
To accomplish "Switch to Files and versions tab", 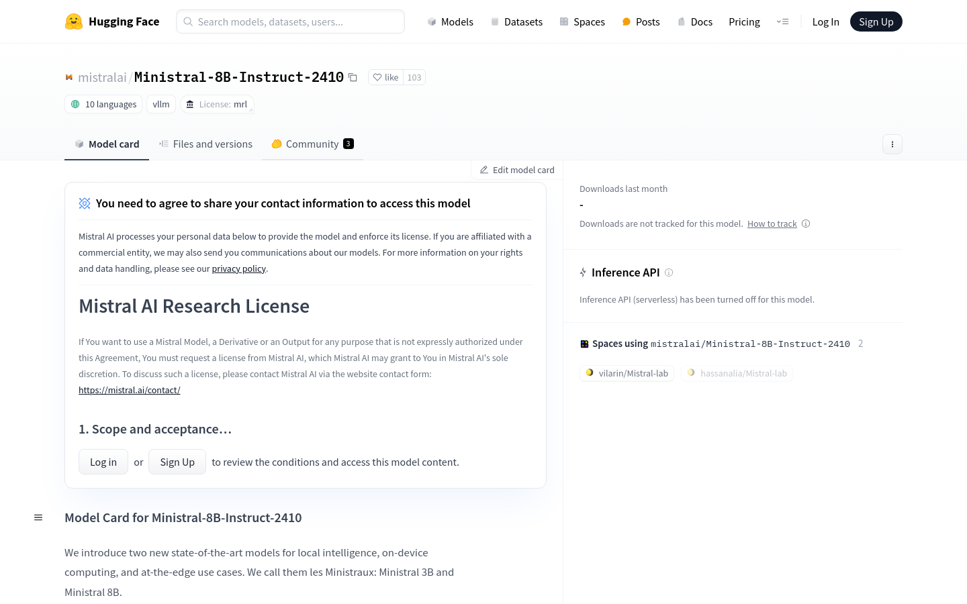I will 205,144.
